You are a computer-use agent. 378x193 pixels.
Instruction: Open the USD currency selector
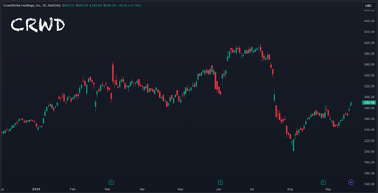tap(369, 6)
